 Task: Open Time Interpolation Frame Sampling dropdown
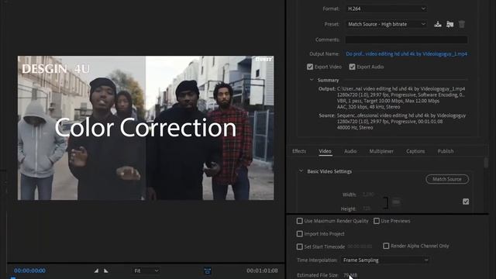(x=385, y=260)
